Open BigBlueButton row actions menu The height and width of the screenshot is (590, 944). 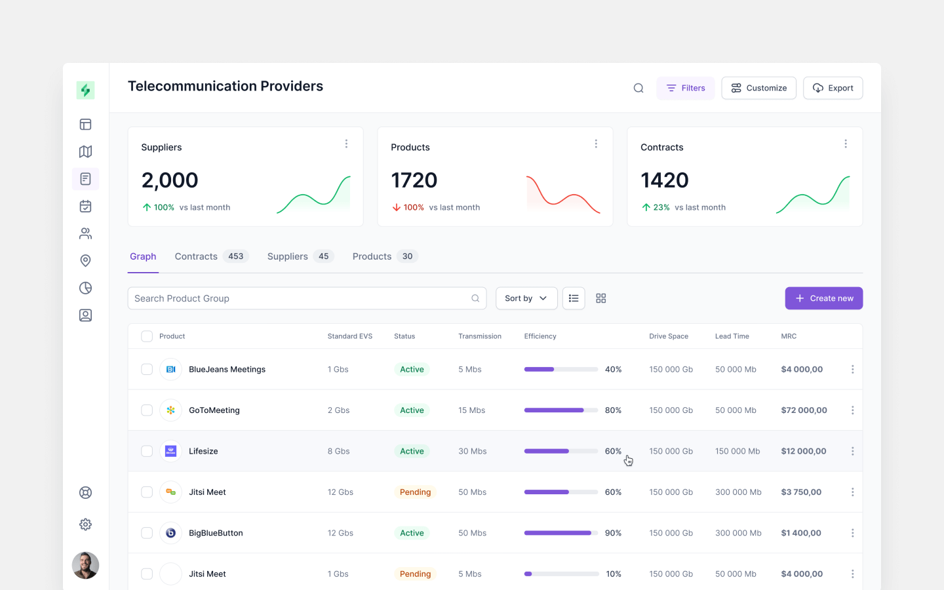point(852,533)
